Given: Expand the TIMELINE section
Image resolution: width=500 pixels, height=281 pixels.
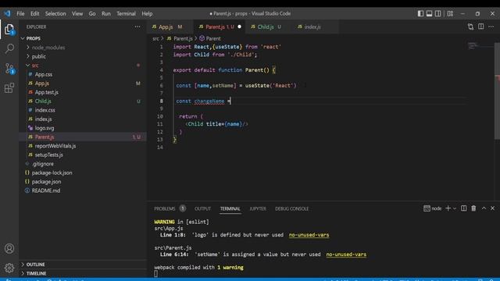Looking at the screenshot, I should pyautogui.click(x=82, y=273).
